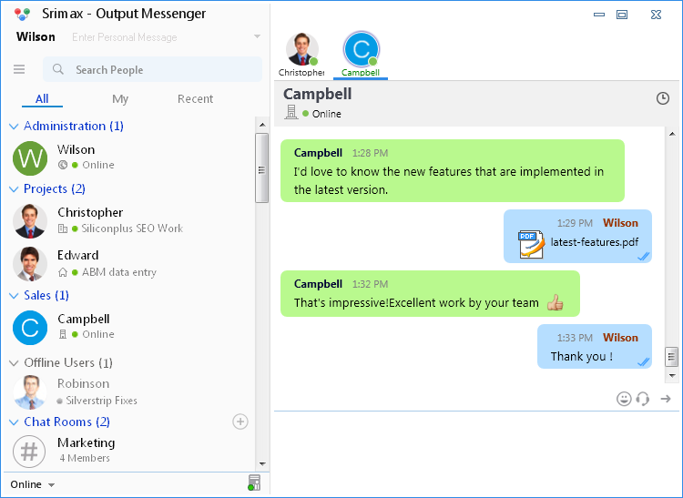Click 'Siliconplus SEO Work' status text
Screen dimensions: 683x498
click(x=132, y=229)
